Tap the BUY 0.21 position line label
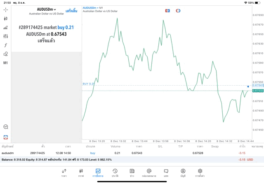 [89, 84]
